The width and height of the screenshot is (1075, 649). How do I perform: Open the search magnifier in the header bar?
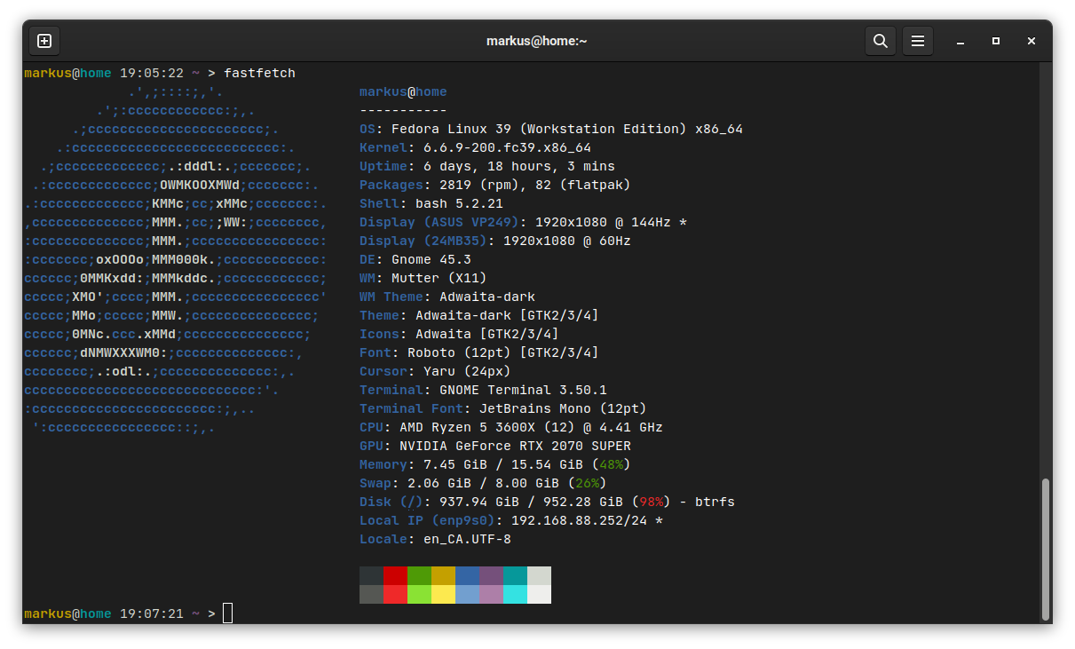pyautogui.click(x=881, y=40)
